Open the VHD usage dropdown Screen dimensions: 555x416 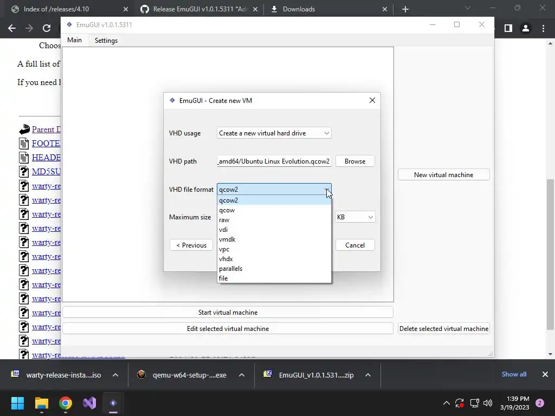(x=274, y=133)
